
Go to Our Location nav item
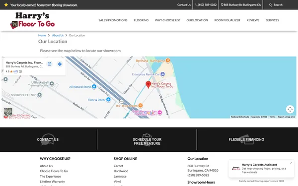pos(197,20)
